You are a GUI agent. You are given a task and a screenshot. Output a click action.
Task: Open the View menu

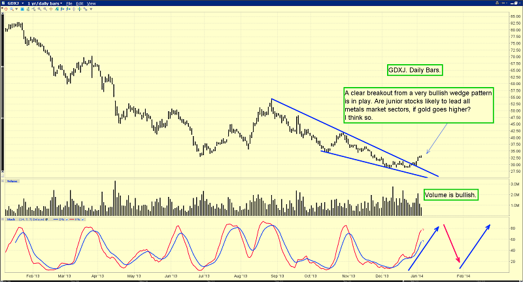click(x=92, y=3)
